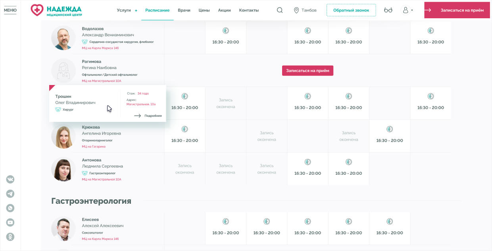The width and height of the screenshot is (492, 251).
Task: Follow the Подробнее link on Трошин card
Action: coord(148,116)
